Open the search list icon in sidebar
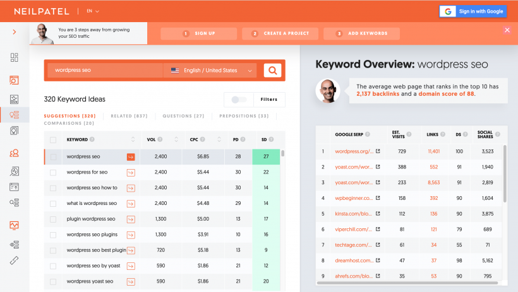 14,202
